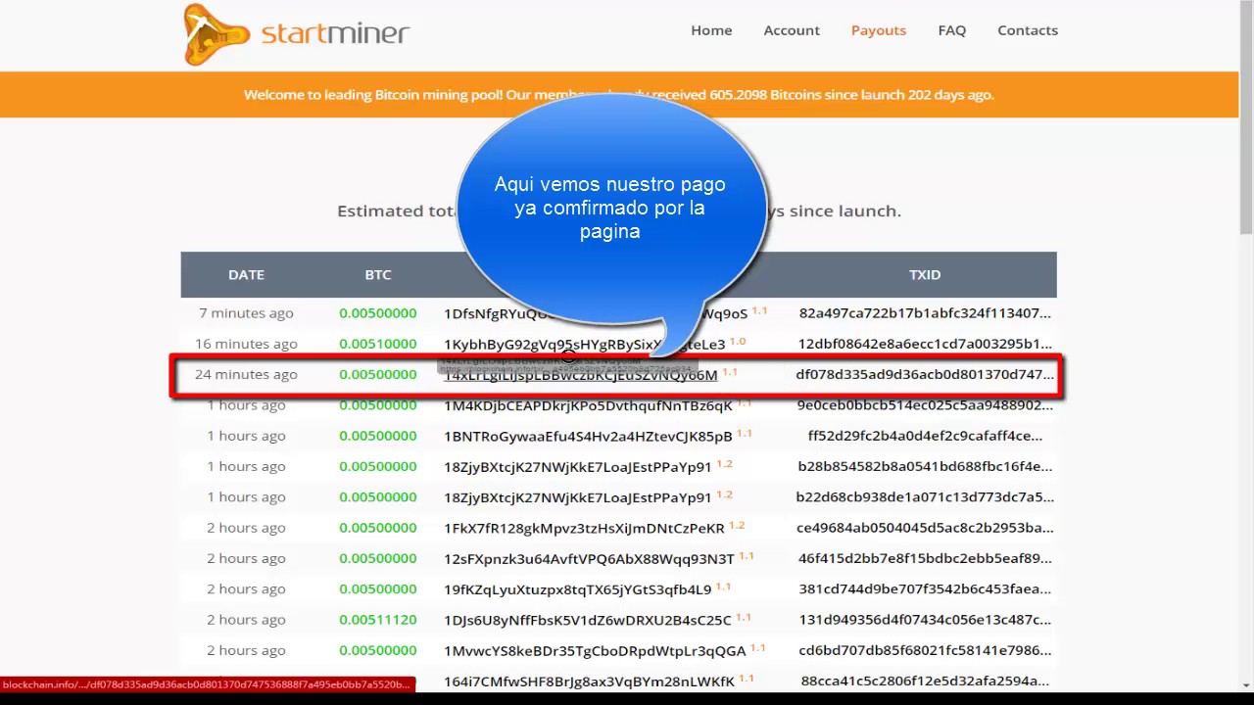This screenshot has width=1254, height=705.
Task: Open address 19fKZqLyuXtuzpx8tqTX65jYGtS3qfb4L9
Action: click(577, 589)
